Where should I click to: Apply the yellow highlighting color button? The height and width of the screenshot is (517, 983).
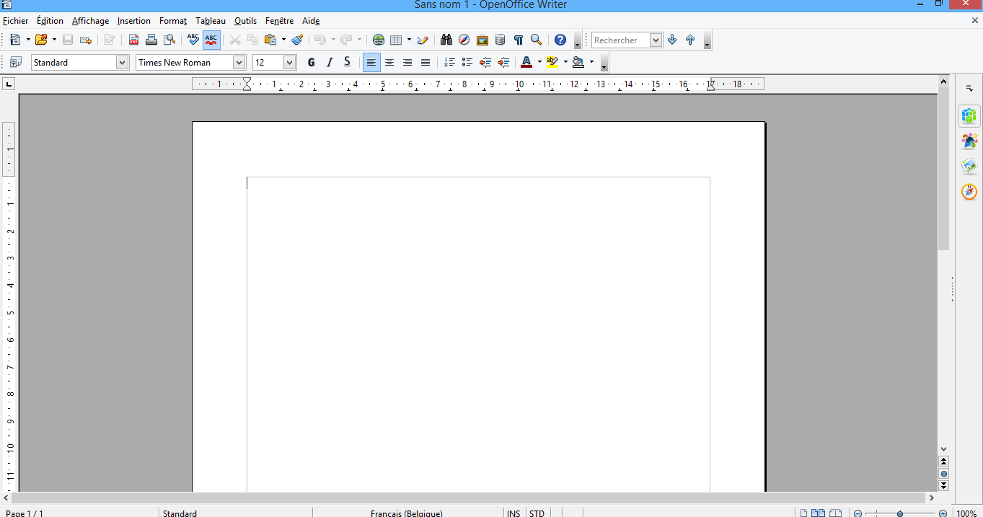point(552,62)
